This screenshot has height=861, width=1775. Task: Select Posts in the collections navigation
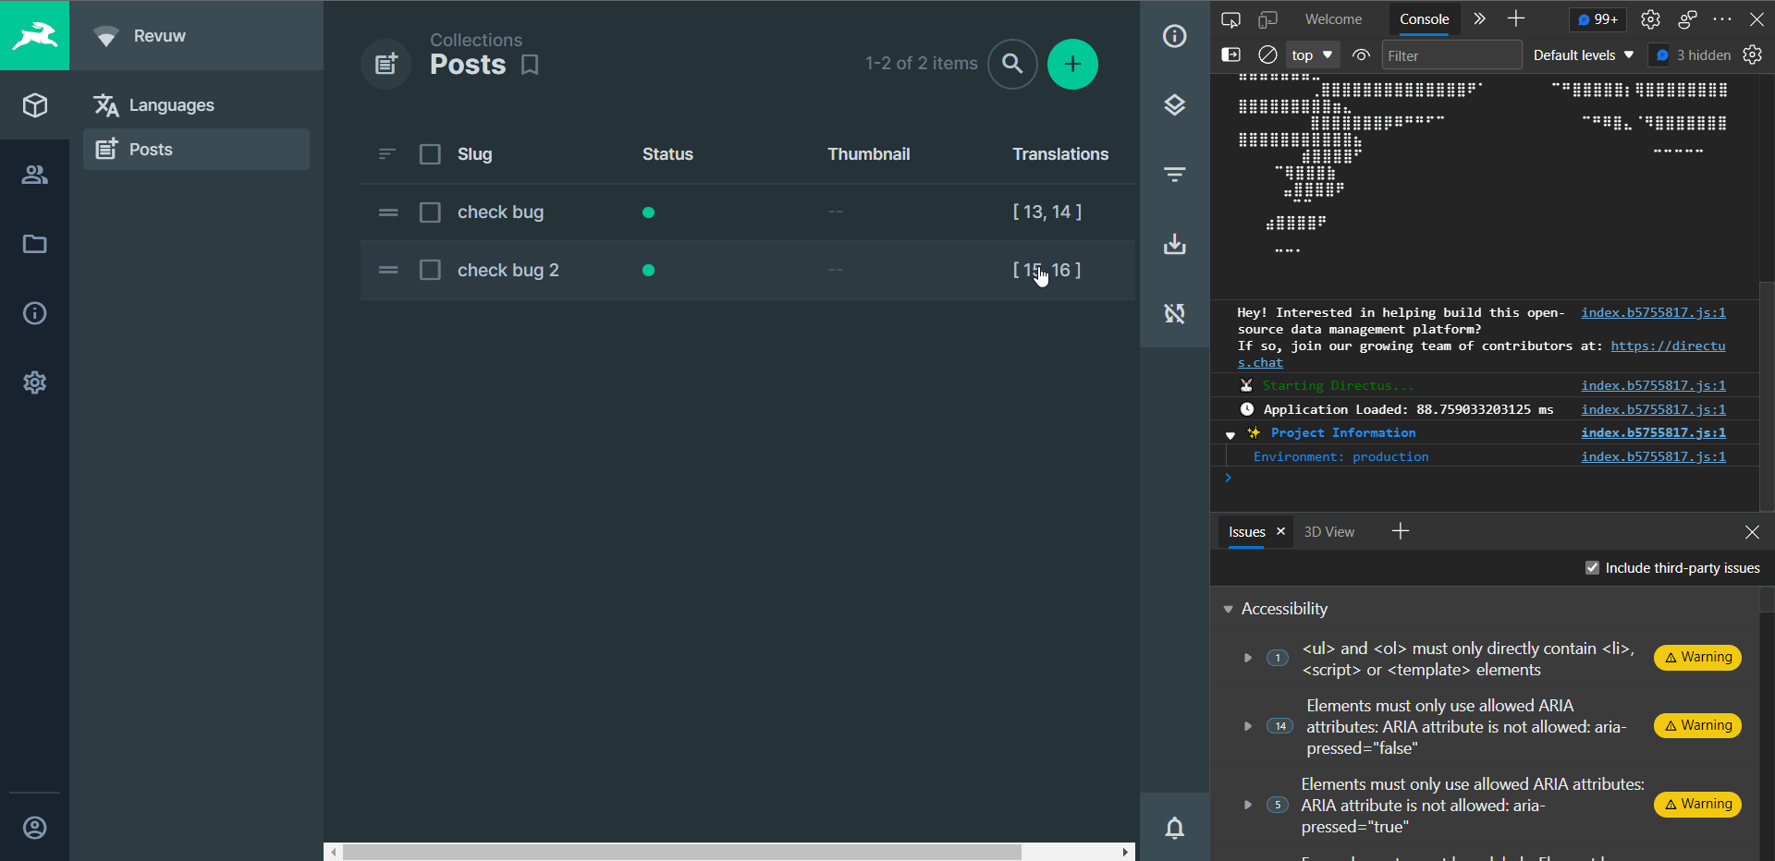coord(196,150)
